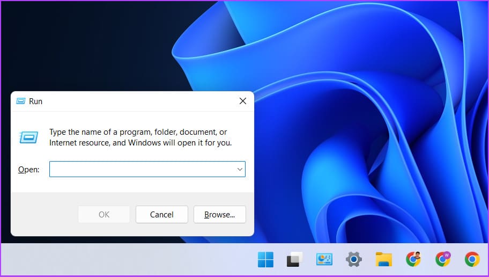
Task: Open Settings gear icon in taskbar
Action: (354, 259)
